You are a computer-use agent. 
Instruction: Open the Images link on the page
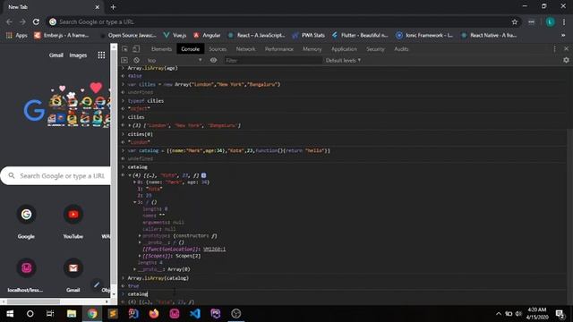[x=78, y=55]
